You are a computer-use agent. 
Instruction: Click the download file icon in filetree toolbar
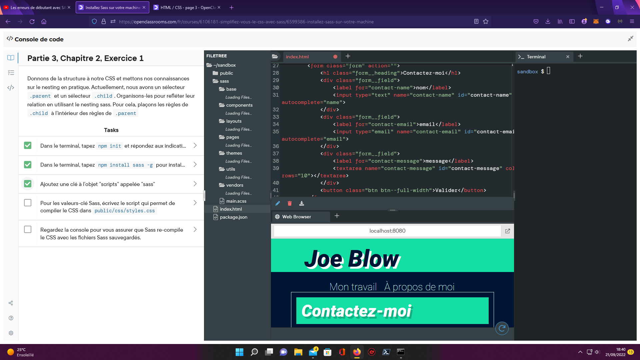coord(301,203)
